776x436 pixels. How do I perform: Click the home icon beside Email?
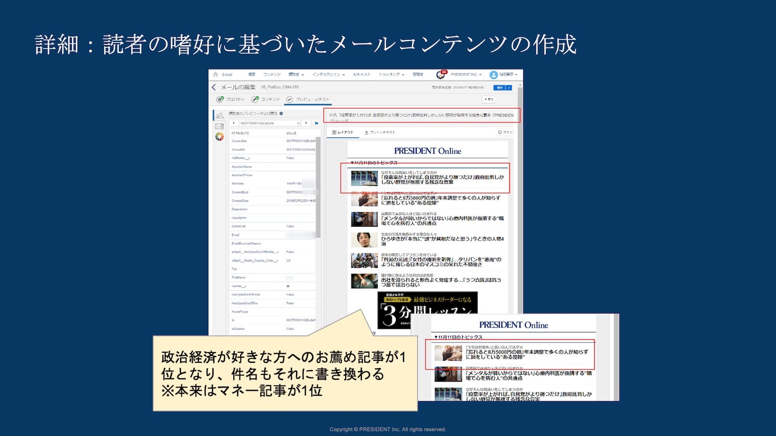click(x=216, y=75)
